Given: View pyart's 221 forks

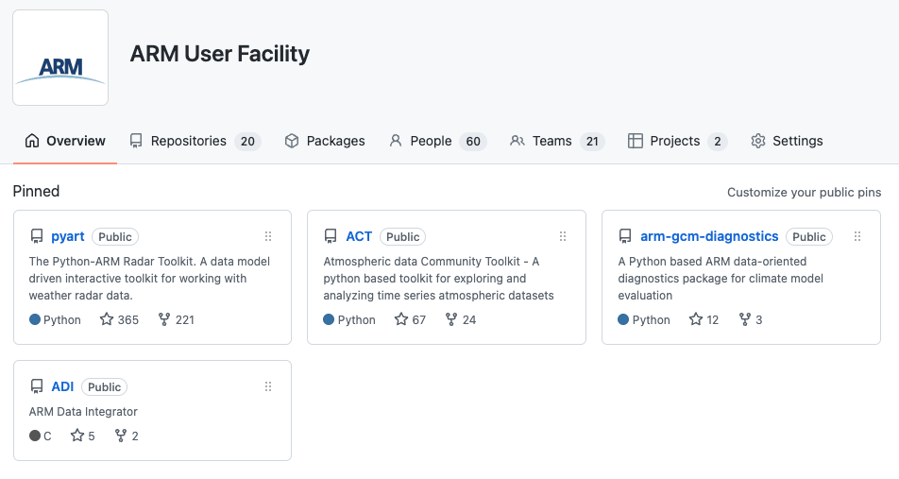Looking at the screenshot, I should 176,319.
